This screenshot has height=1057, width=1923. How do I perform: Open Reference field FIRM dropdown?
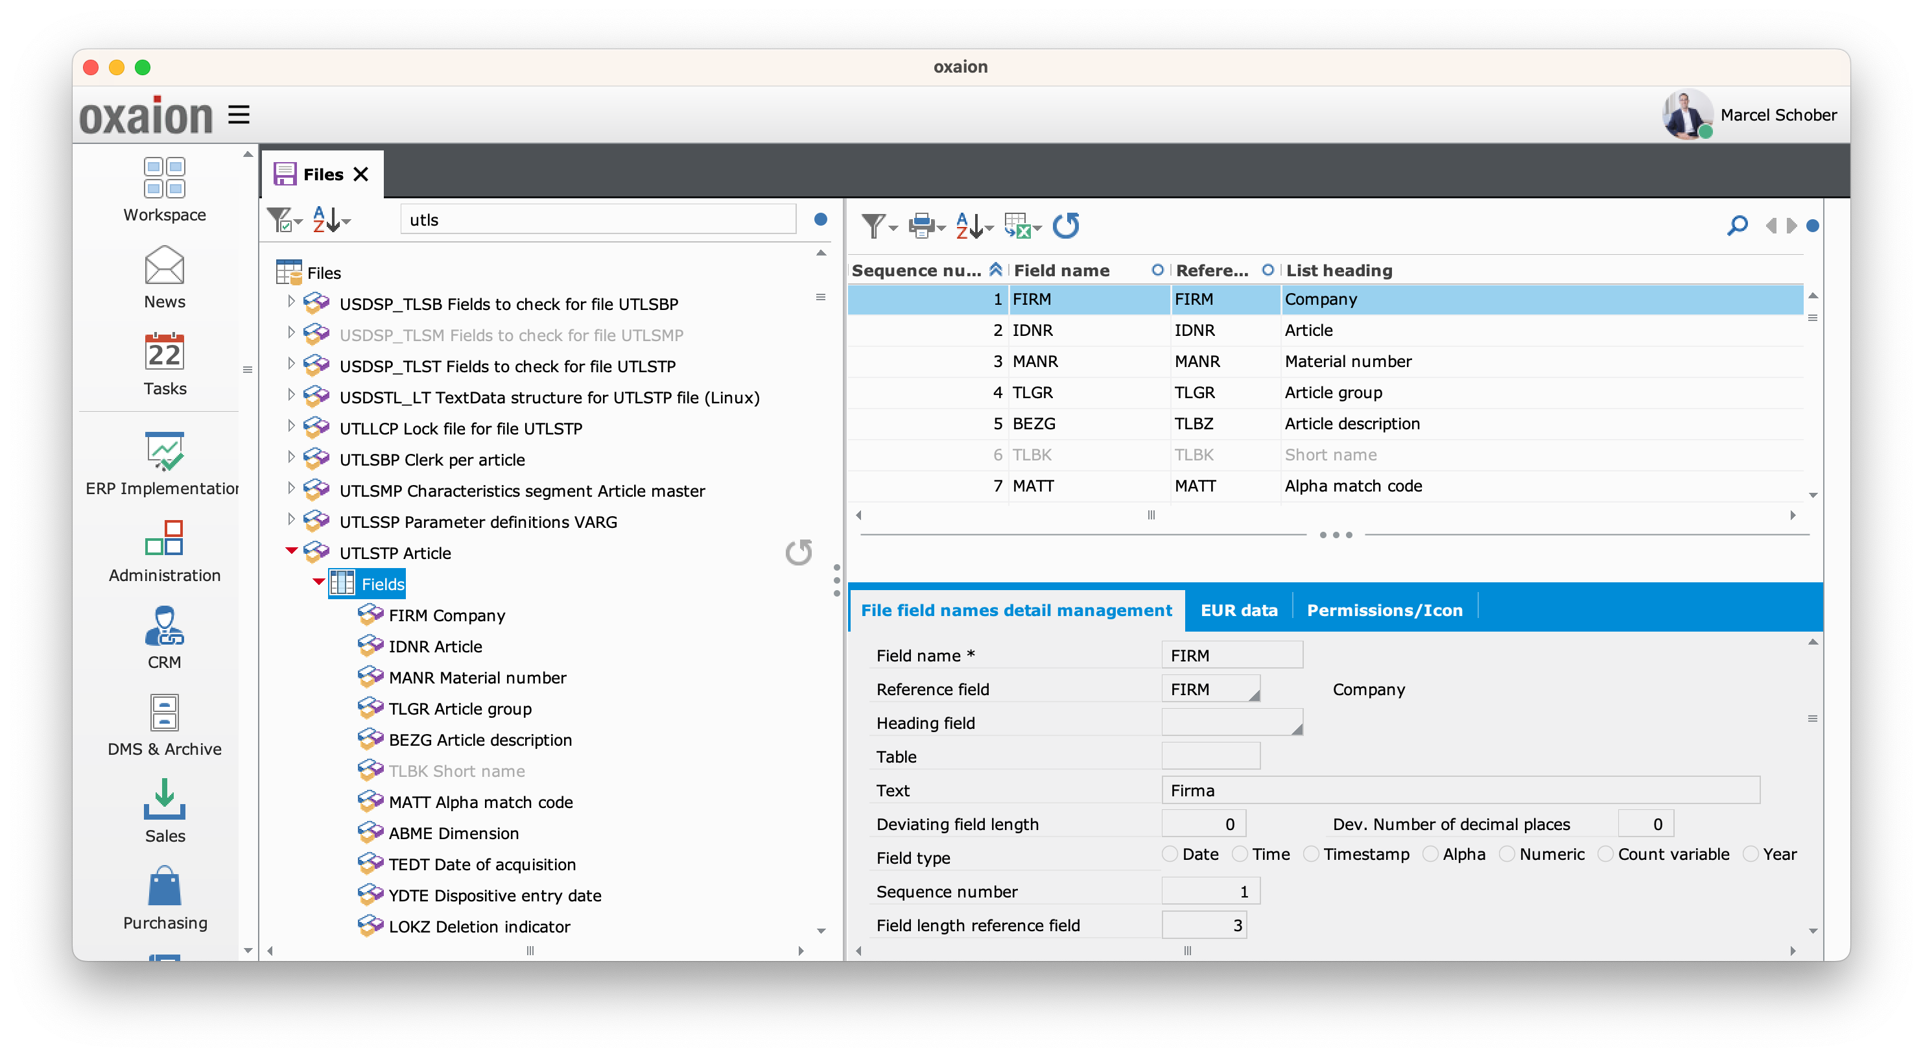pyautogui.click(x=1255, y=695)
